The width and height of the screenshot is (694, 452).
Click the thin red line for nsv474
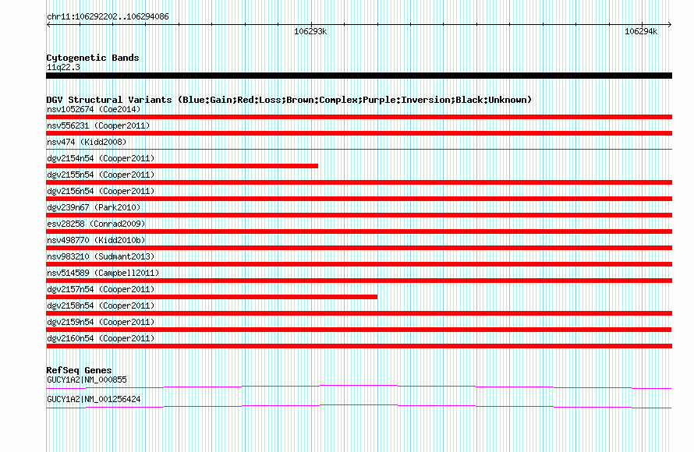pyautogui.click(x=359, y=150)
